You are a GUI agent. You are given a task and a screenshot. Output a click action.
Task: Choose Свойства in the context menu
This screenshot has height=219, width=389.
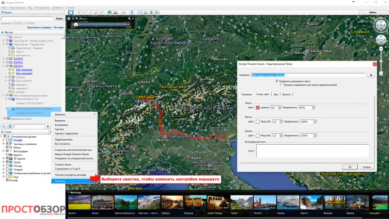74,181
